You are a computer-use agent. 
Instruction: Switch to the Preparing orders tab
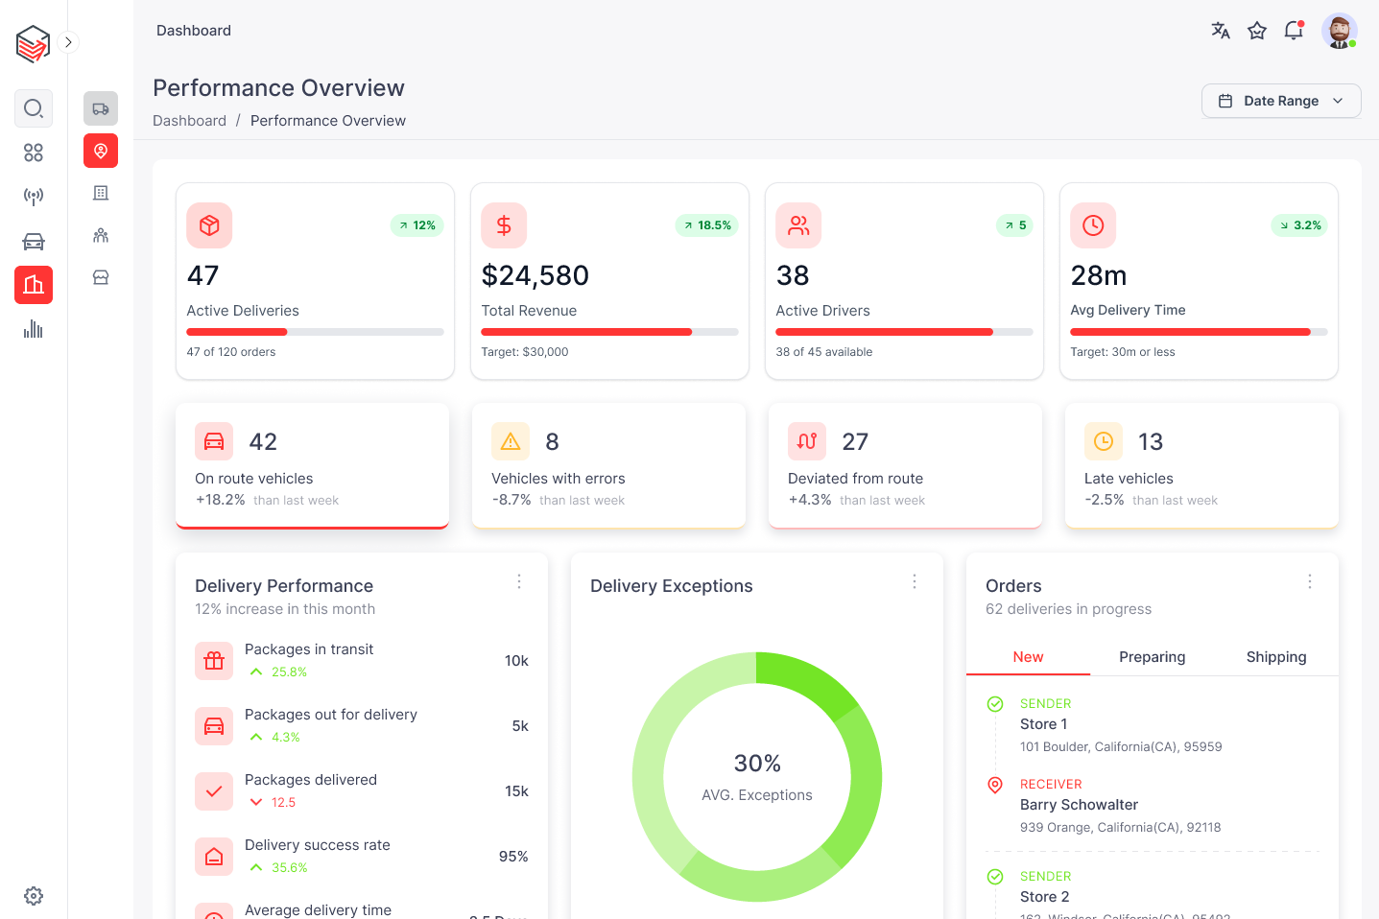tap(1152, 657)
